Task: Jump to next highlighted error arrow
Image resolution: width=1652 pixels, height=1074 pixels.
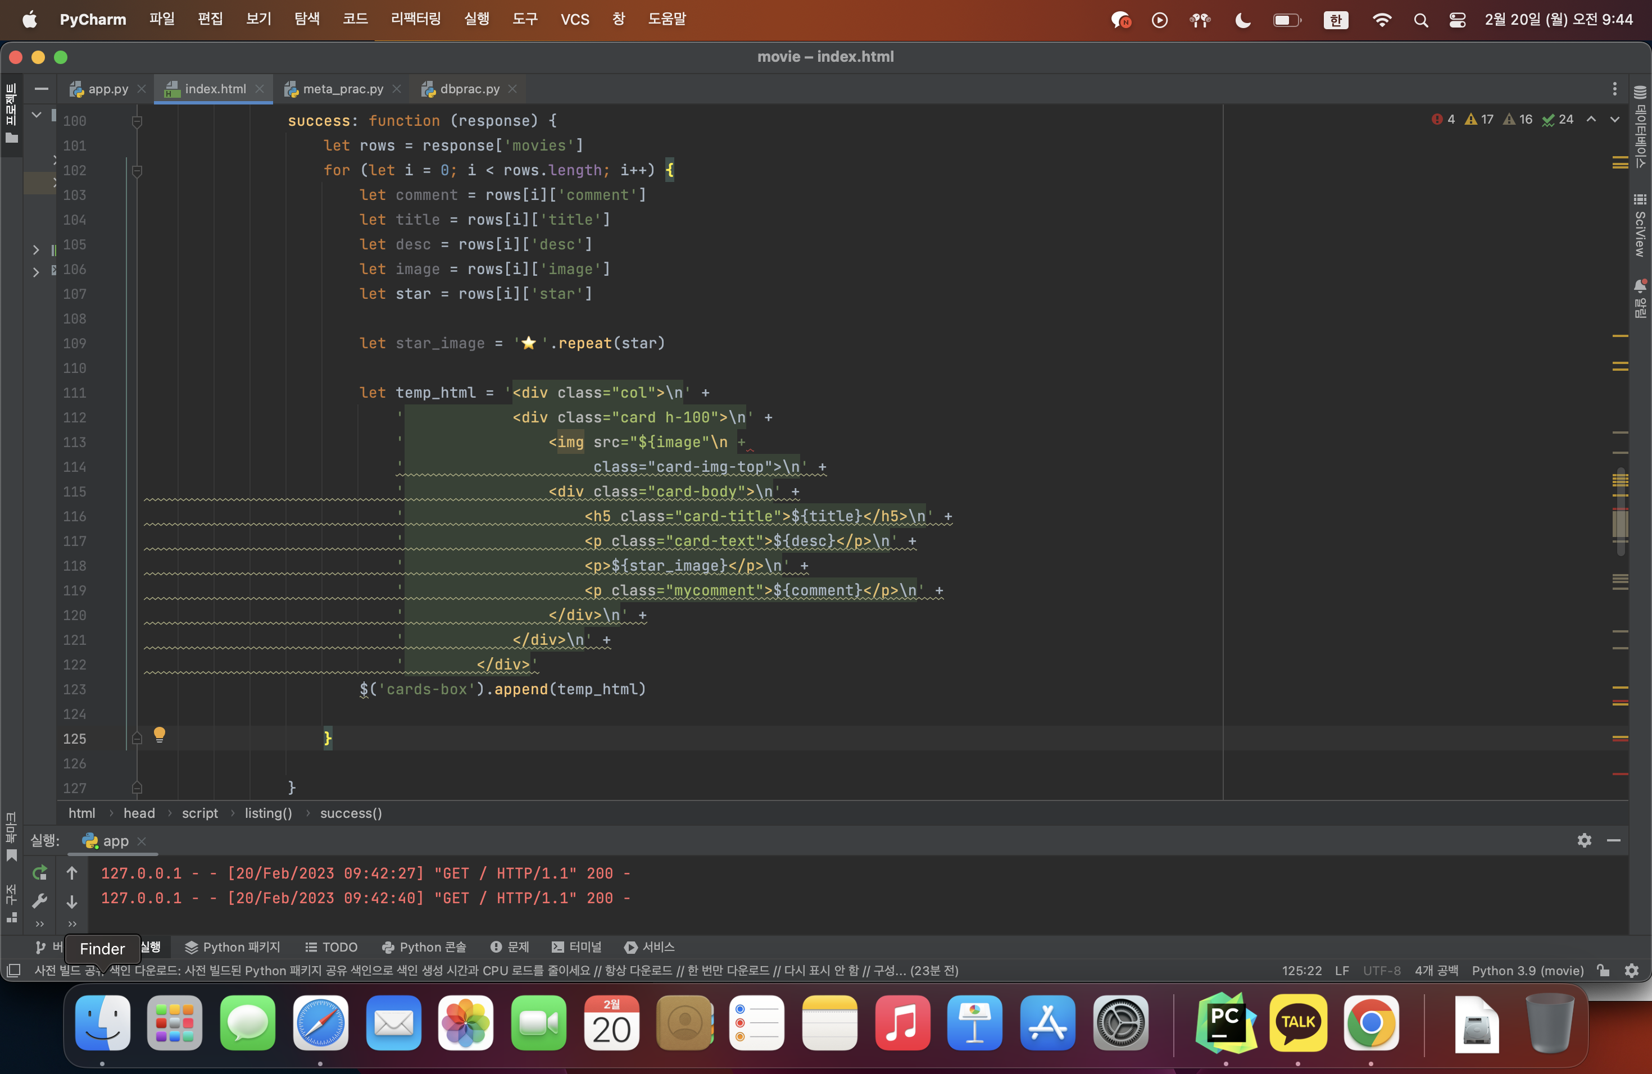Action: (1615, 119)
